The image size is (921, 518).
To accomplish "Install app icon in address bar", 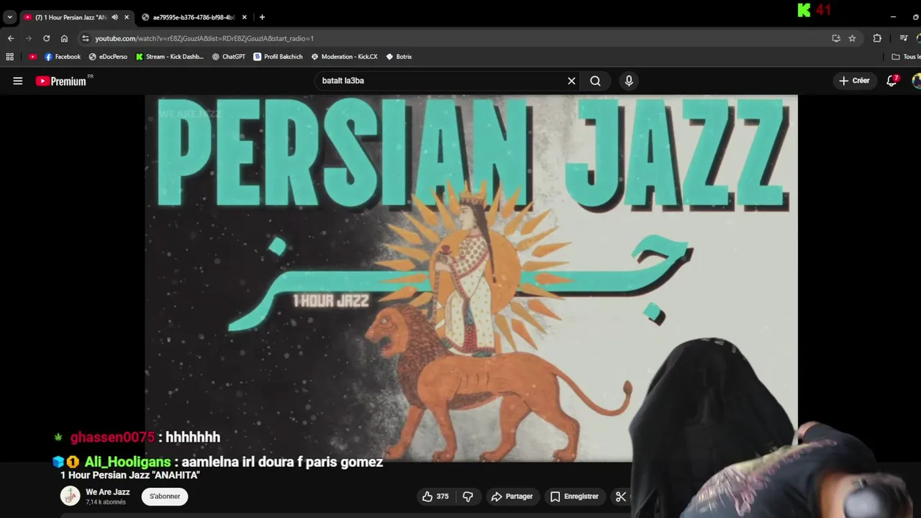I will pos(836,38).
